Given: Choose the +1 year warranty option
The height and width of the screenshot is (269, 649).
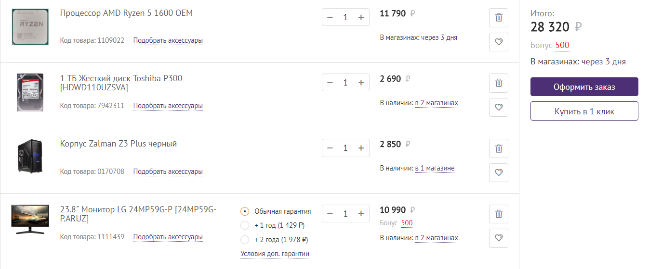Looking at the screenshot, I should [x=245, y=225].
